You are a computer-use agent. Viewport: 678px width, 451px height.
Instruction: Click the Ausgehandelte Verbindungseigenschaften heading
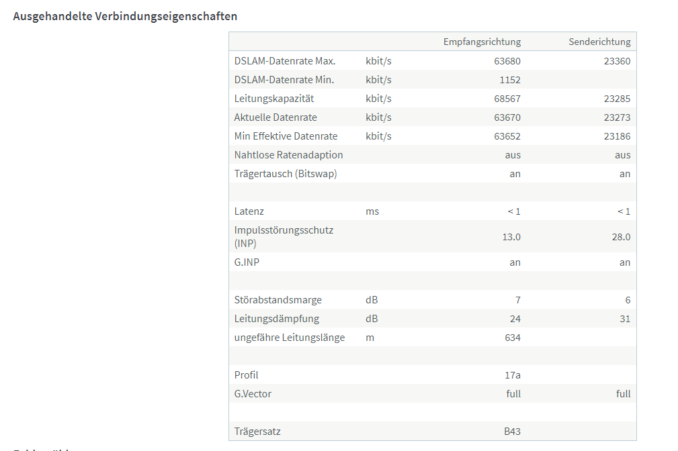(x=125, y=16)
